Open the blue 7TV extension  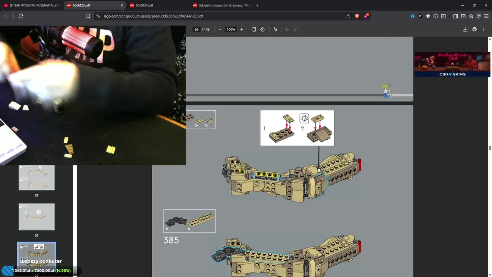412,16
